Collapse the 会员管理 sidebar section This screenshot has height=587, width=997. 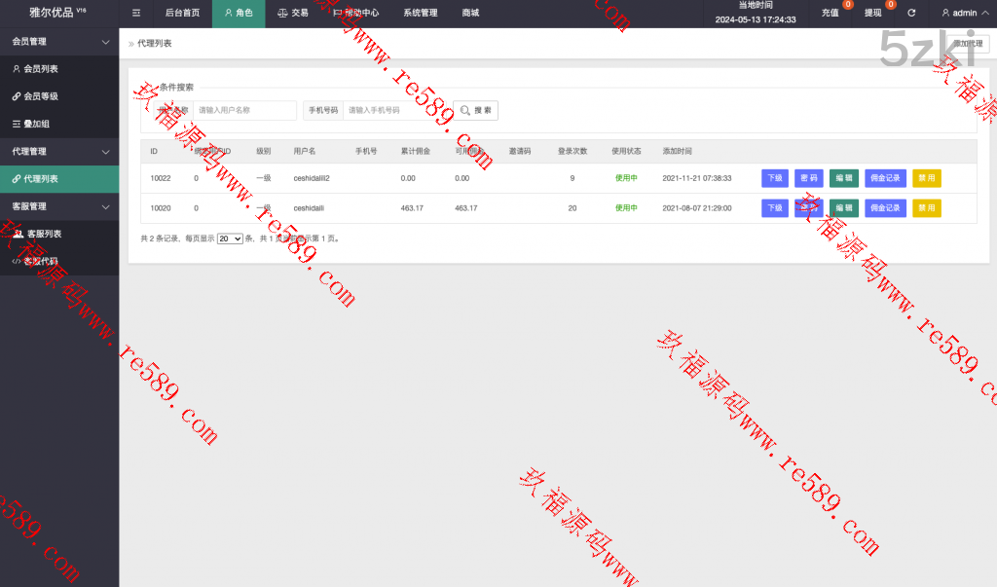click(x=58, y=42)
